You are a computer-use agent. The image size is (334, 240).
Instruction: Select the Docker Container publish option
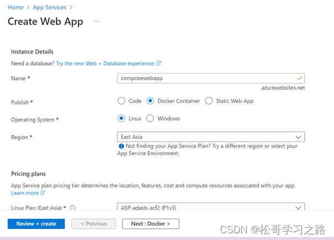150,101
